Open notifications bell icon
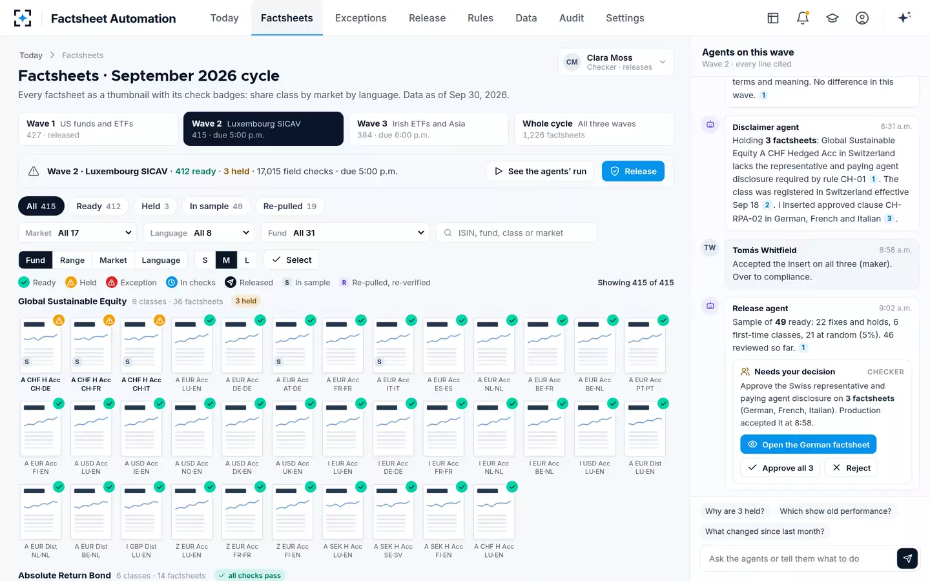 [x=803, y=18]
